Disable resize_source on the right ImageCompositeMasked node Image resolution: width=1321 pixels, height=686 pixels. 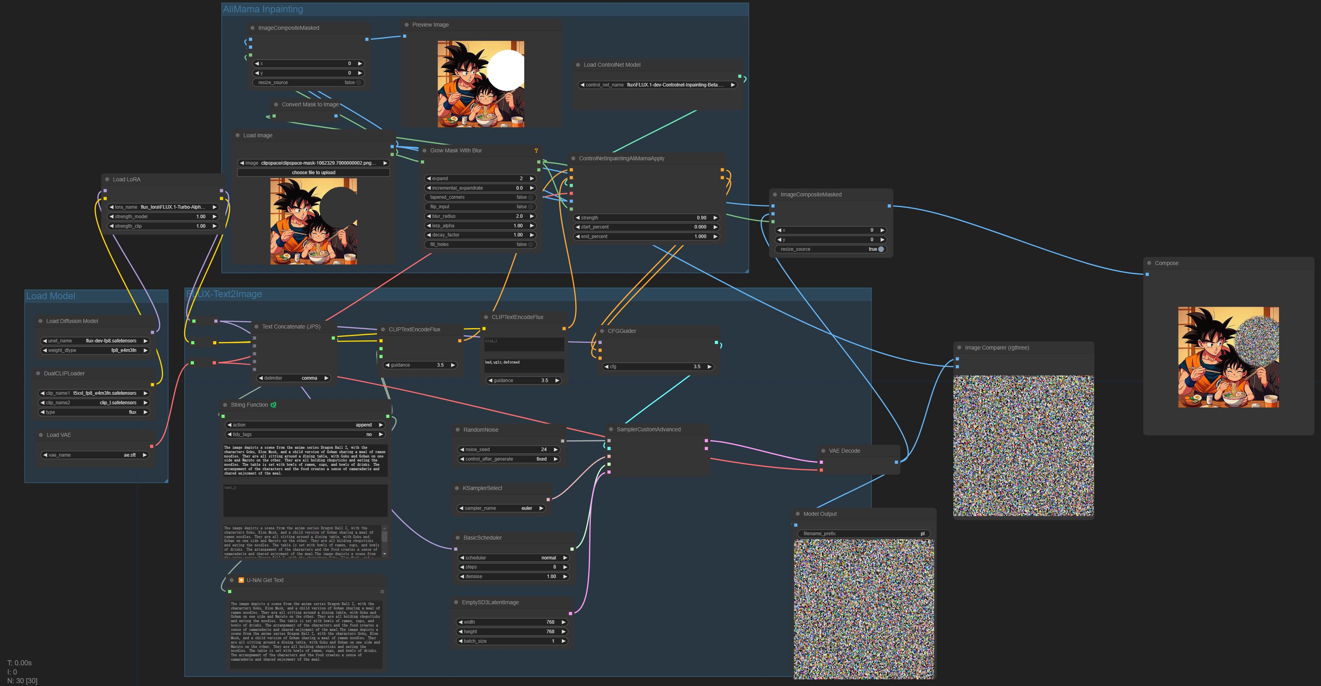881,249
